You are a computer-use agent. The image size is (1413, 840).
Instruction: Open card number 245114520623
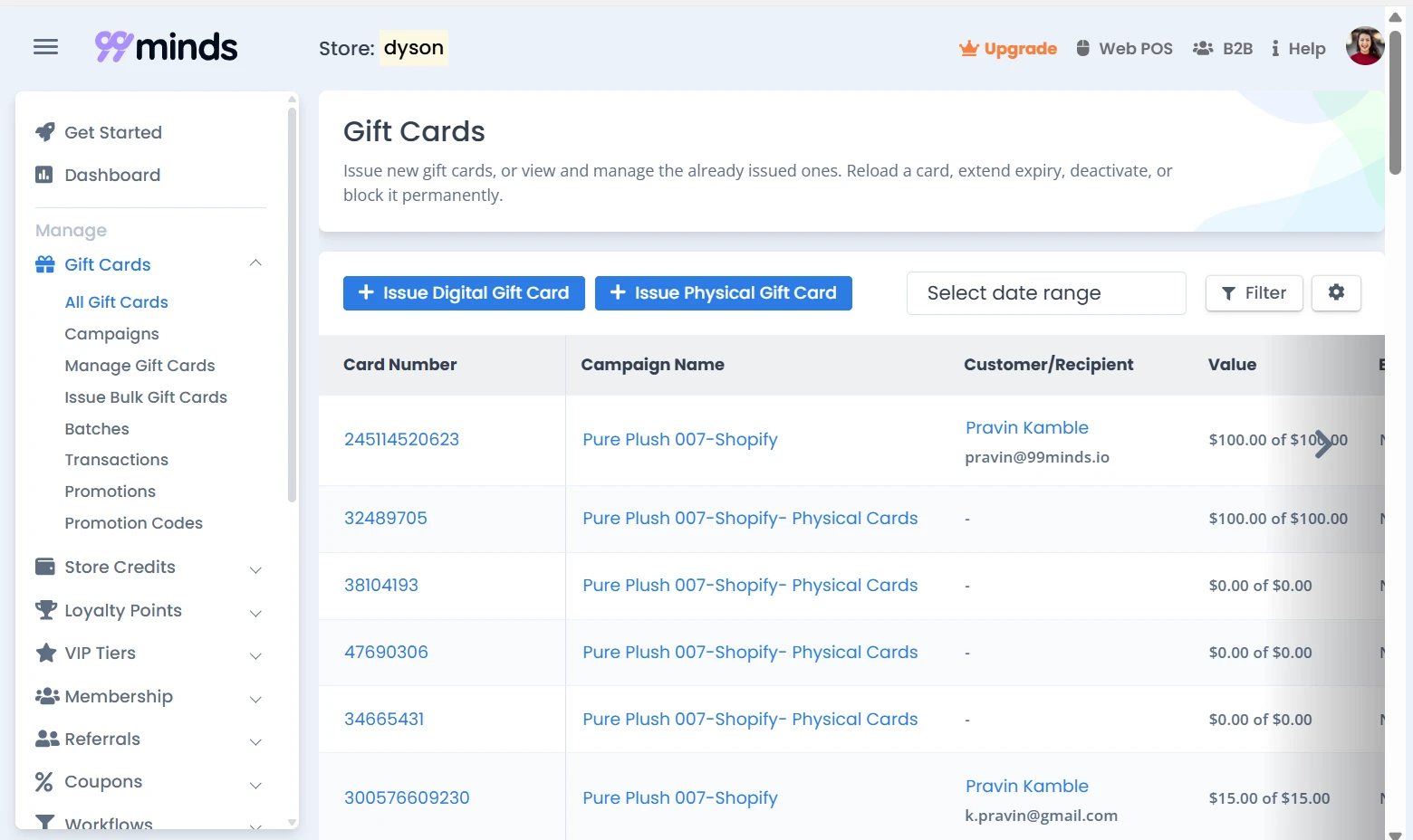401,439
